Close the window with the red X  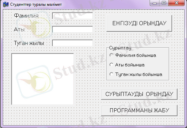[176, 3]
